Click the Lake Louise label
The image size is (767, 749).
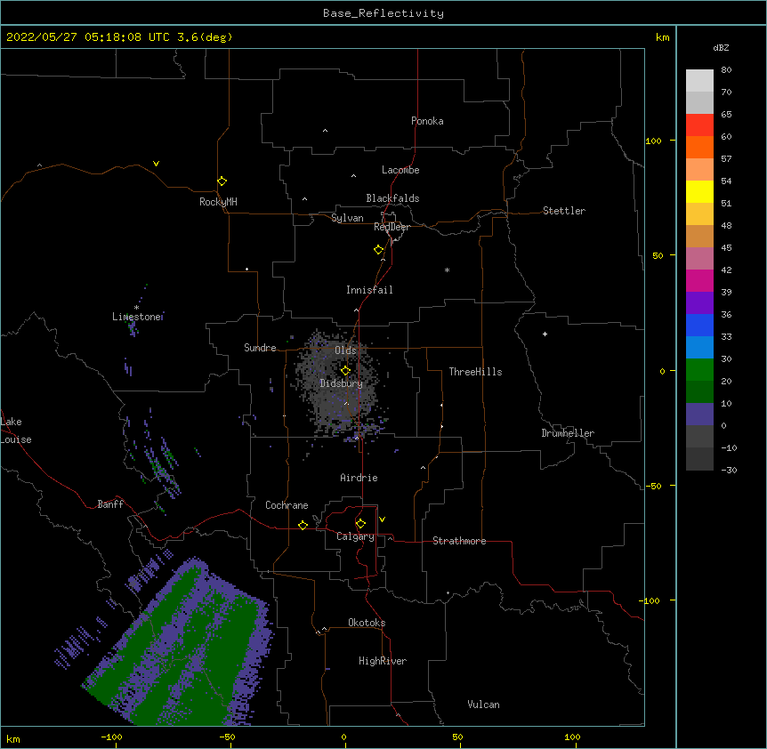click(x=16, y=431)
